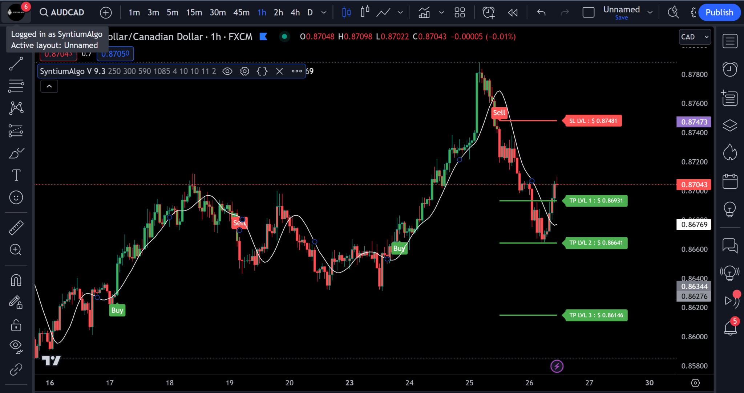The width and height of the screenshot is (744, 393).
Task: Collapse the SyntiumAlgo indicator panel
Action: tap(49, 86)
